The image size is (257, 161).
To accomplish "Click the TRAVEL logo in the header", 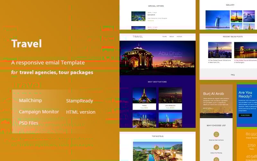I will click(137, 37).
